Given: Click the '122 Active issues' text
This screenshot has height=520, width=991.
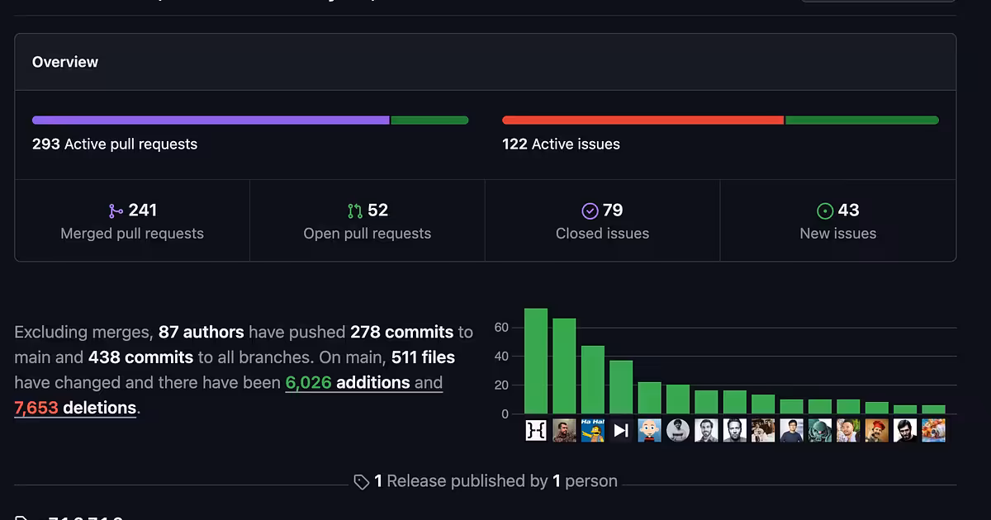Looking at the screenshot, I should [x=561, y=144].
